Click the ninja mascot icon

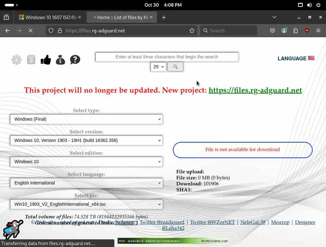12,229
